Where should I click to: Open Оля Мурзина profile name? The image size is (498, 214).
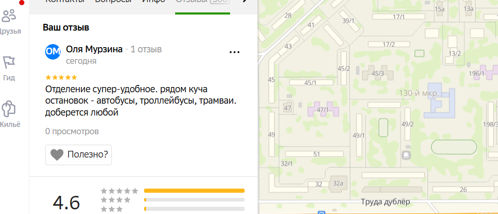coord(94,49)
